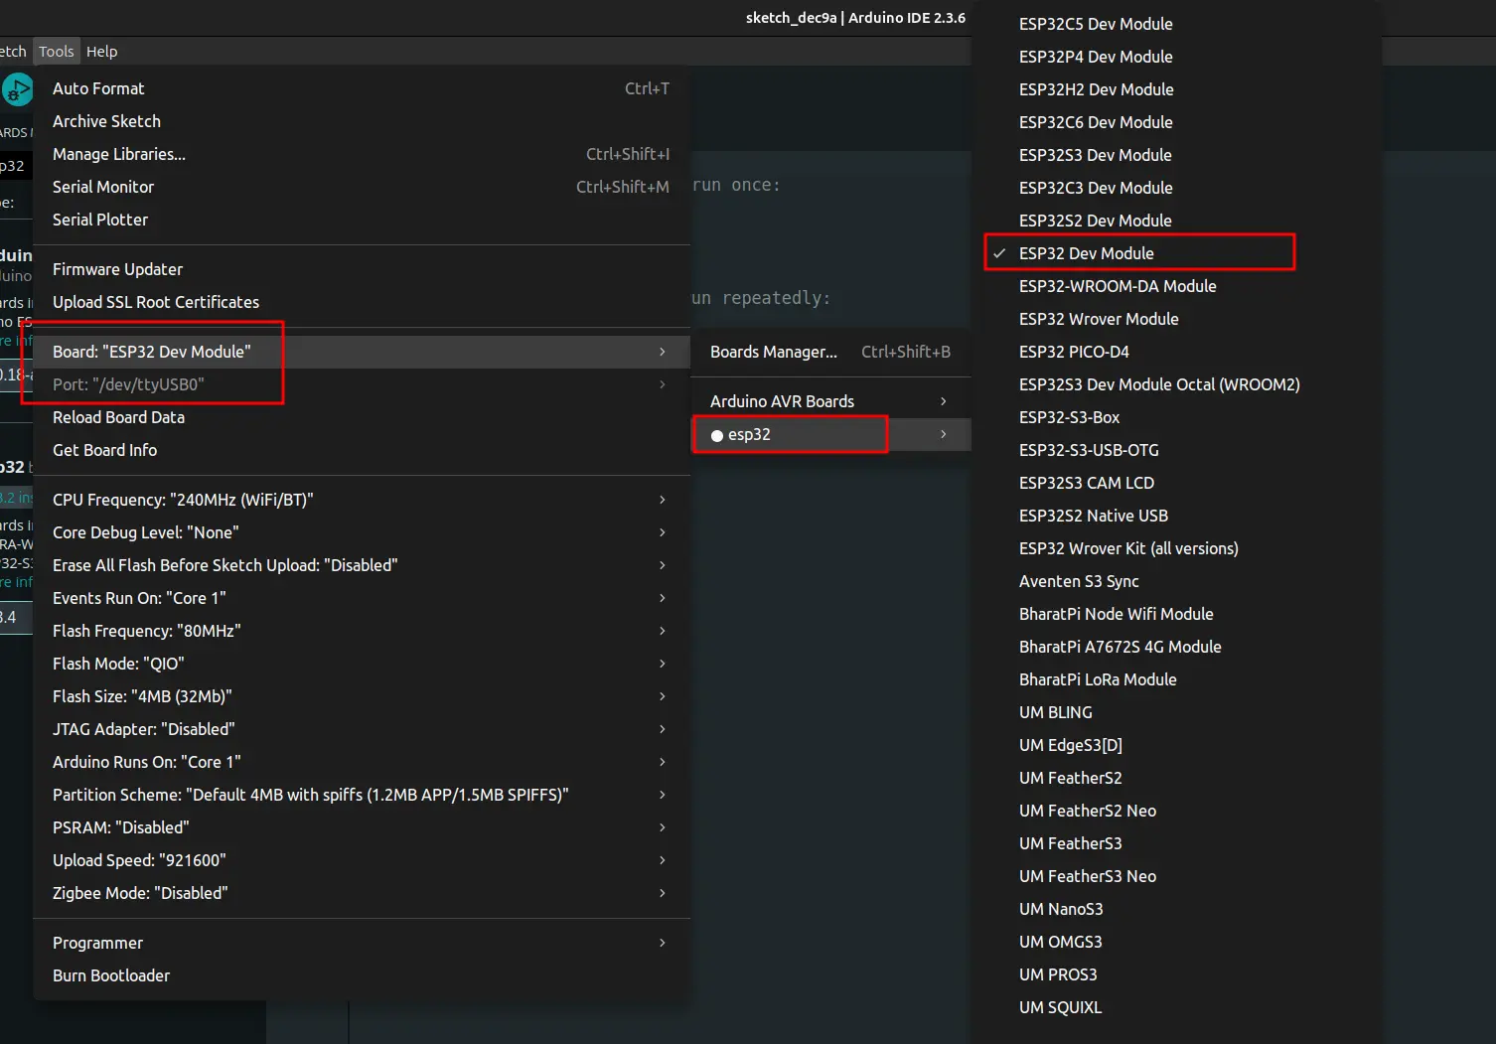1496x1044 pixels.
Task: Expand Port: "/dev/ttyUSB0" submenu
Action: coord(362,384)
